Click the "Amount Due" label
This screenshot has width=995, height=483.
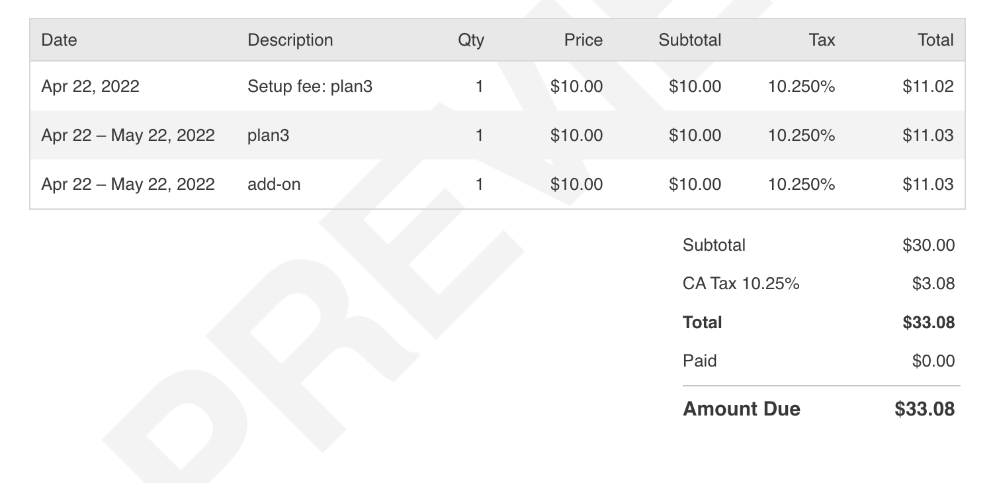[741, 409]
